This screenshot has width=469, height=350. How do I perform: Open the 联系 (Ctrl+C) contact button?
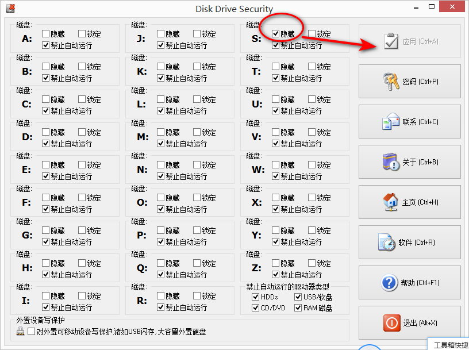(x=409, y=121)
